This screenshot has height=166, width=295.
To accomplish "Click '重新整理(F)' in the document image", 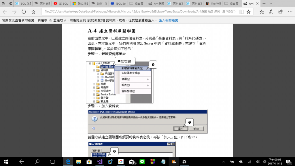I will [x=128, y=91].
